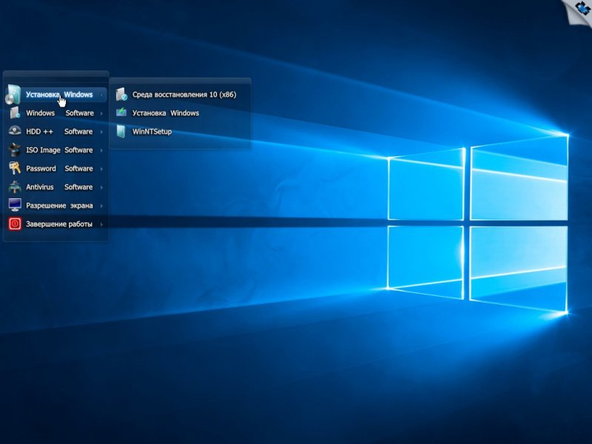
Task: Launch Среда восстановления 10 (x86)
Action: coord(180,95)
